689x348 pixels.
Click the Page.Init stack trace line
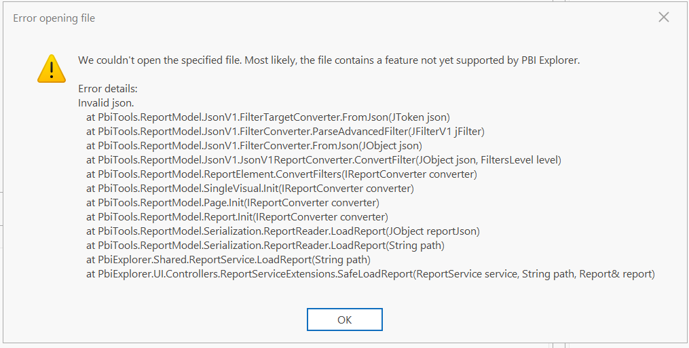coord(232,203)
